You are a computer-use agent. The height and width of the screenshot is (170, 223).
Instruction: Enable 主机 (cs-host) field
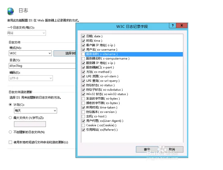(x=83, y=116)
